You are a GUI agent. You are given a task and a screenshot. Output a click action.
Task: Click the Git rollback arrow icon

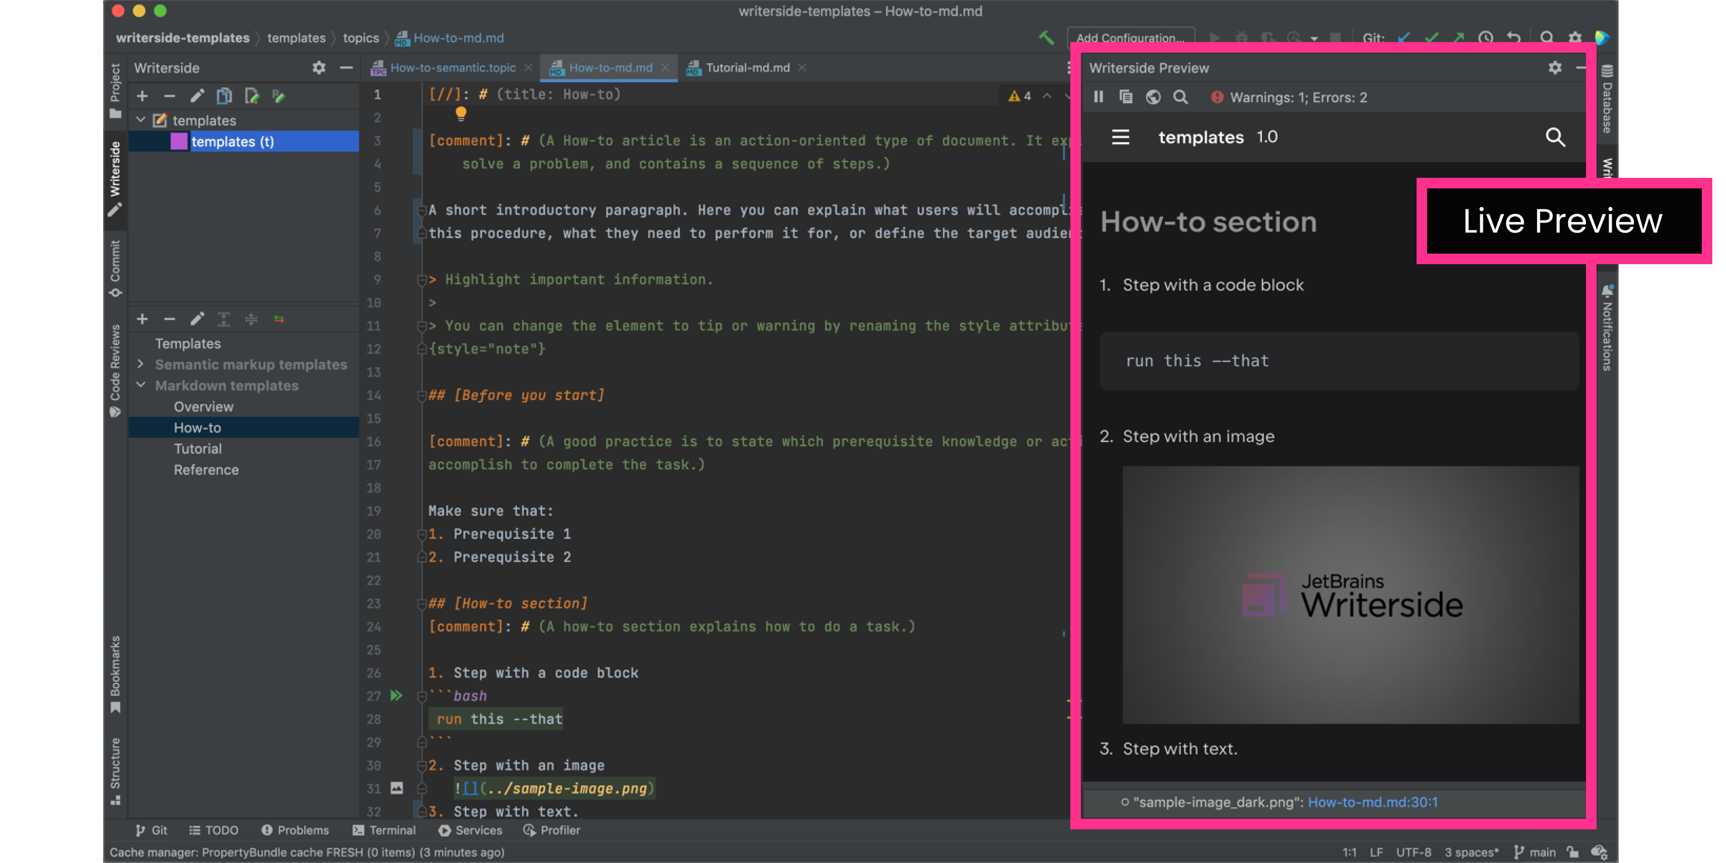[x=1513, y=37]
